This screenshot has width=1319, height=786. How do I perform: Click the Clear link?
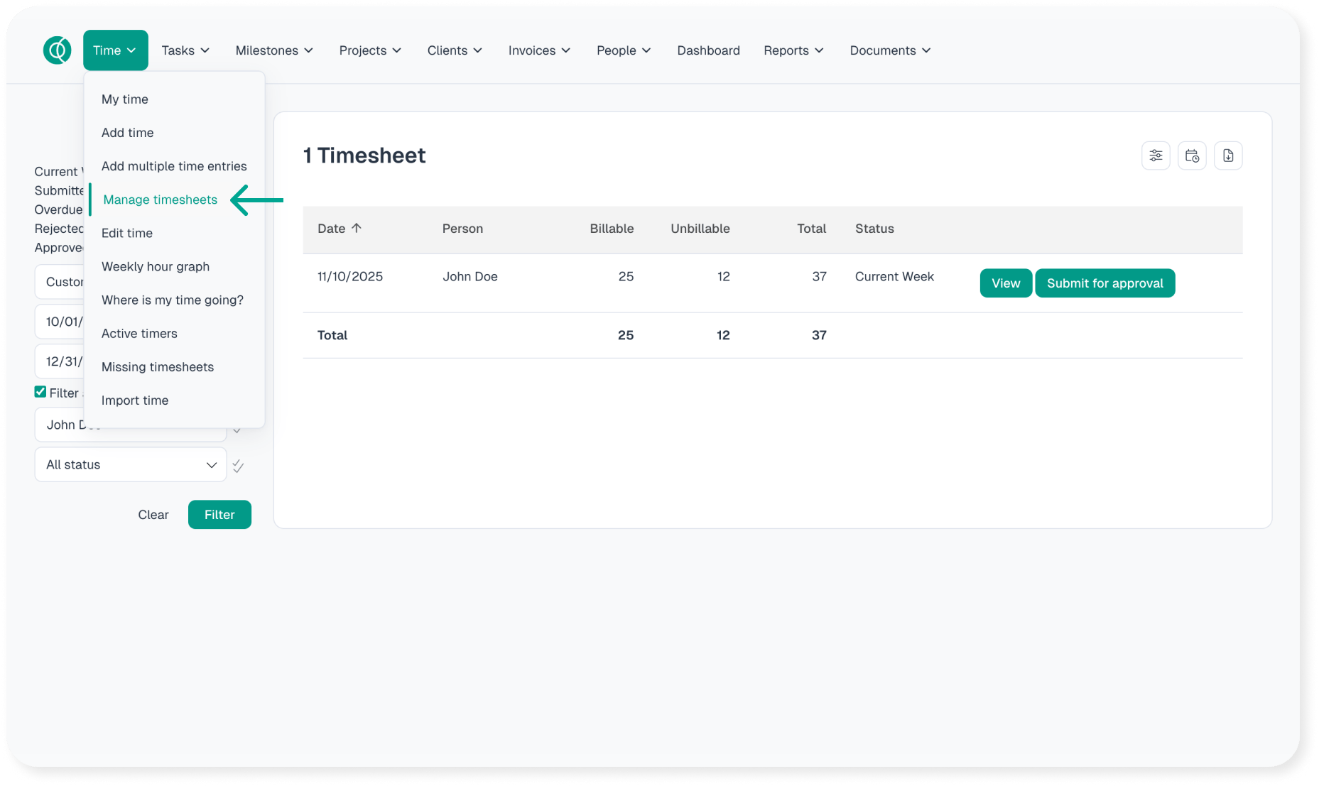point(153,515)
